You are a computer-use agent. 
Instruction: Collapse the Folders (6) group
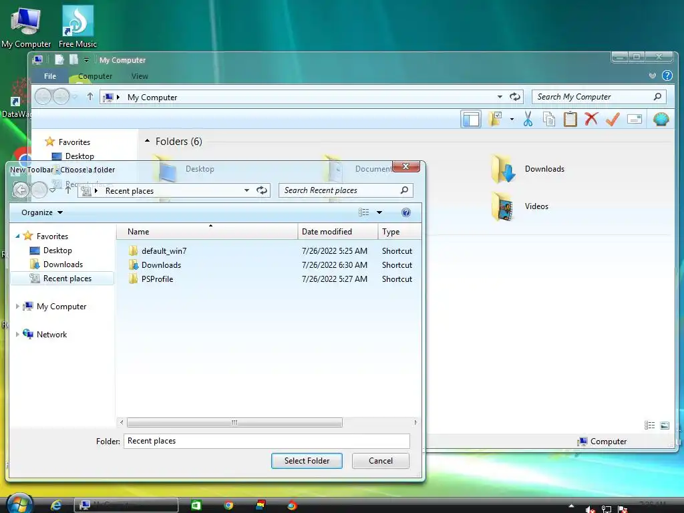point(148,141)
